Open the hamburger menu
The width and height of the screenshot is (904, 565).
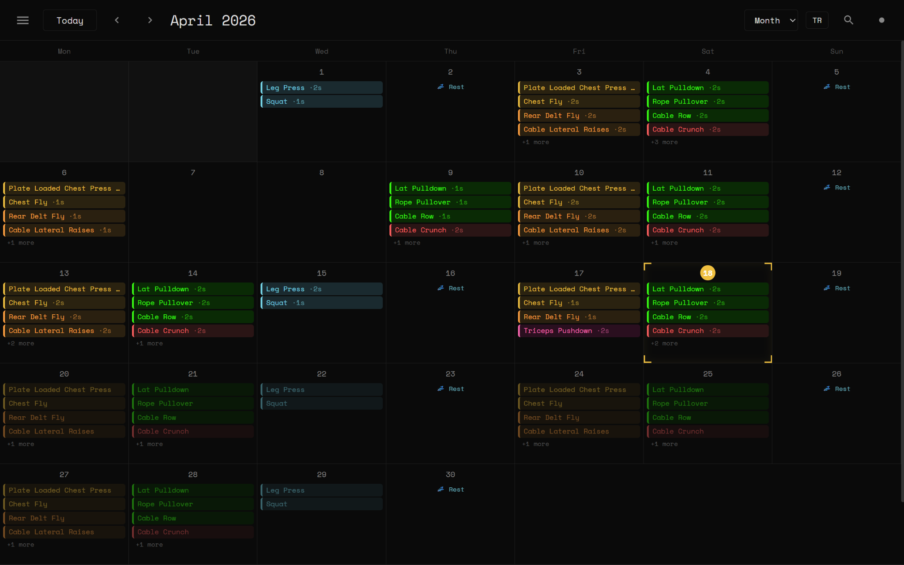pos(23,20)
